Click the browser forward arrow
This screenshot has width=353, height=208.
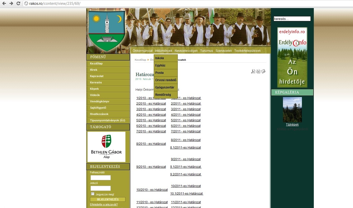tap(11, 4)
